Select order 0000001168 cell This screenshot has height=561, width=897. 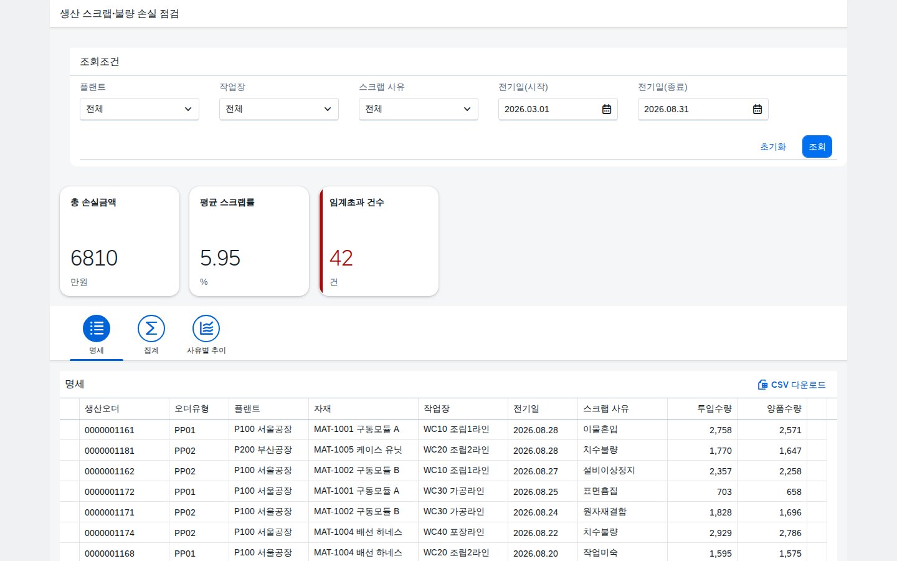point(125,553)
